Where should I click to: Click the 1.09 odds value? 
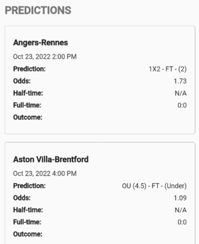(x=180, y=198)
